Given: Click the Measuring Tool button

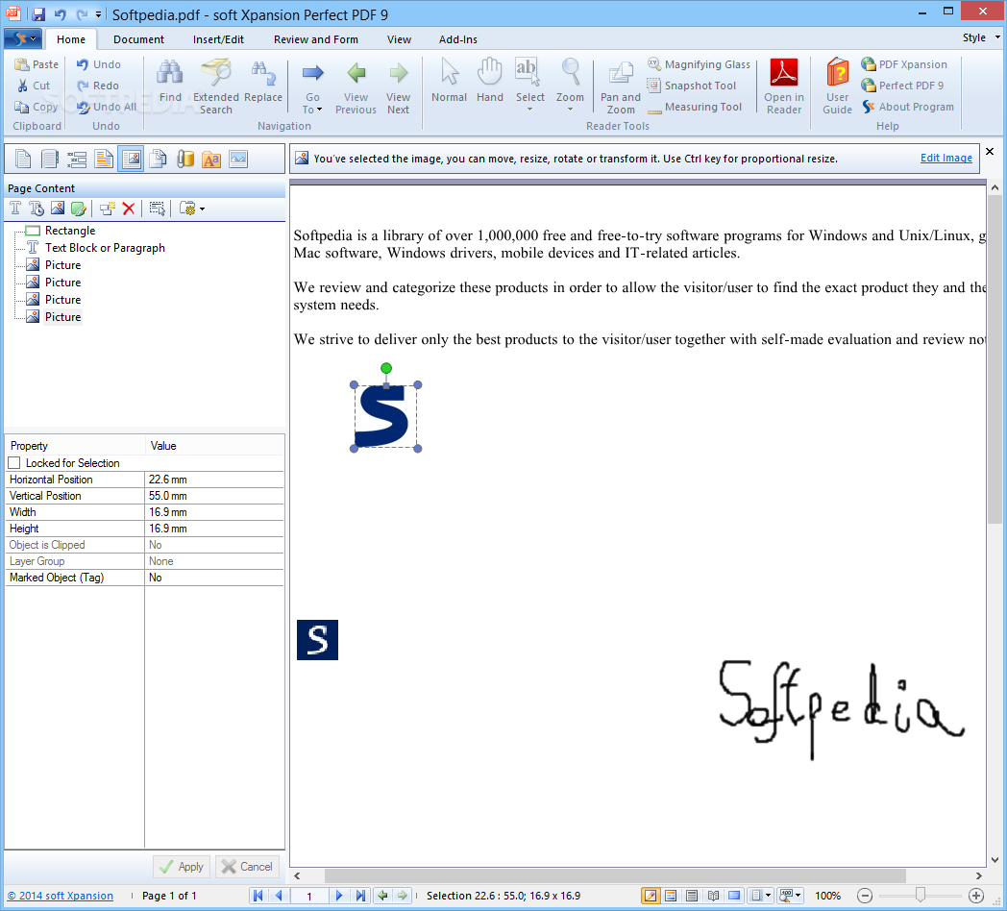Looking at the screenshot, I should point(696,107).
